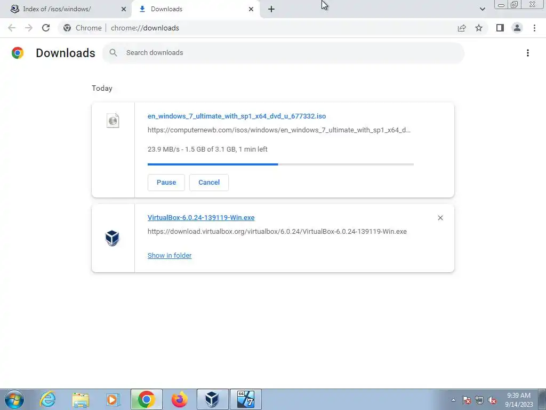546x410 pixels.
Task: Switch to Index of /isos/windows/ tab
Action: click(66, 9)
